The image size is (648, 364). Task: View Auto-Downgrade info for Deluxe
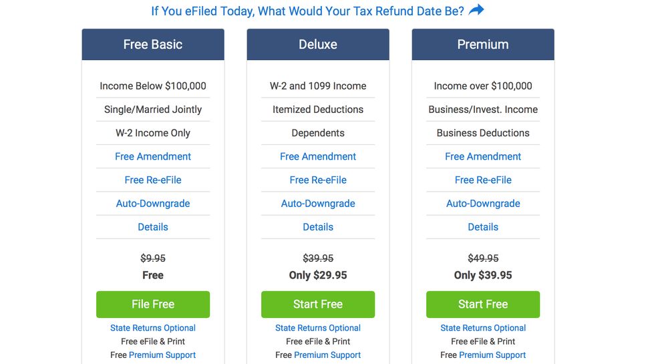(318, 204)
